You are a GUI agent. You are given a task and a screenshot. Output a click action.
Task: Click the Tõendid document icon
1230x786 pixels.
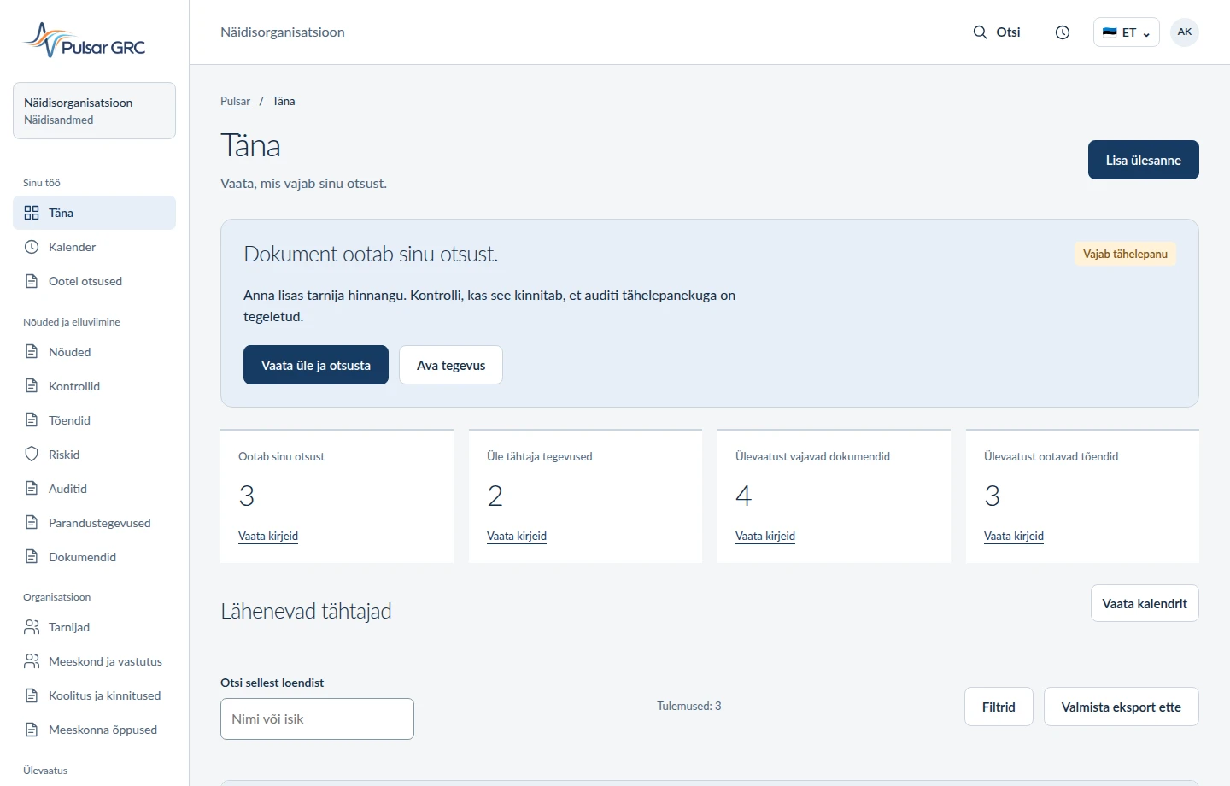point(32,420)
